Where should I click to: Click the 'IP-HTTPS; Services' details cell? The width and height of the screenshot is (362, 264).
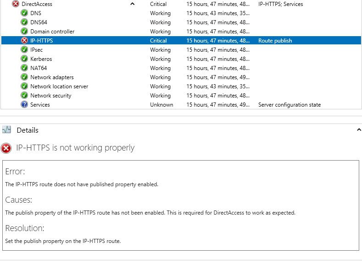[x=280, y=4]
